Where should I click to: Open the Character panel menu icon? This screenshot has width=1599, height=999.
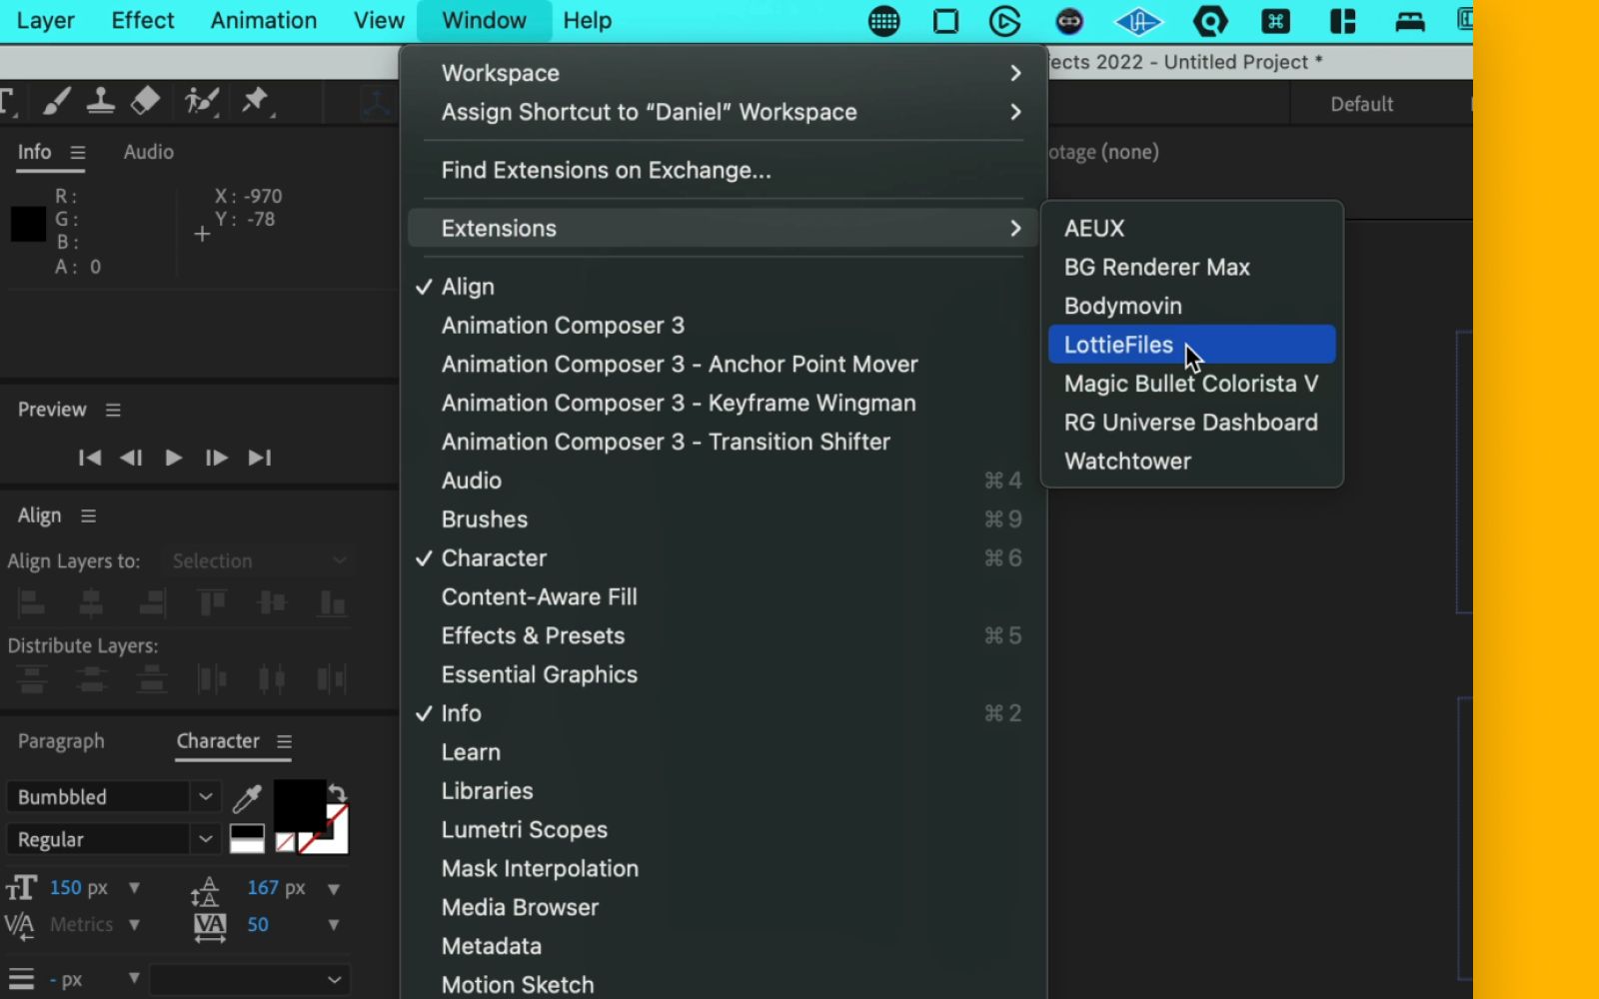pyautogui.click(x=284, y=741)
